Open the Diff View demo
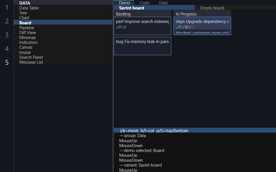 63,32
